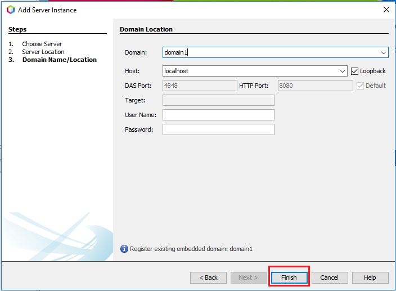Close the Add Server Instance dialog
396x291 pixels.
386,10
